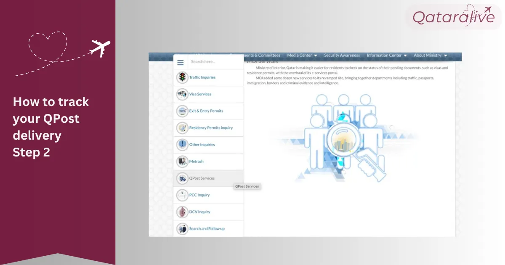This screenshot has height=265, width=505.
Task: Click the Other Inquiries exclamation icon
Action: pos(182,145)
